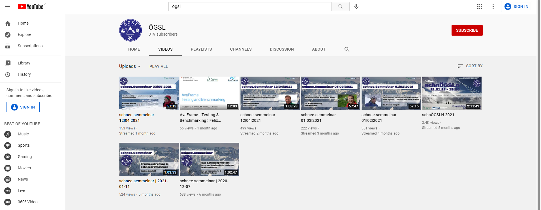Open the ABOUT tab
Image resolution: width=541 pixels, height=210 pixels.
point(319,49)
